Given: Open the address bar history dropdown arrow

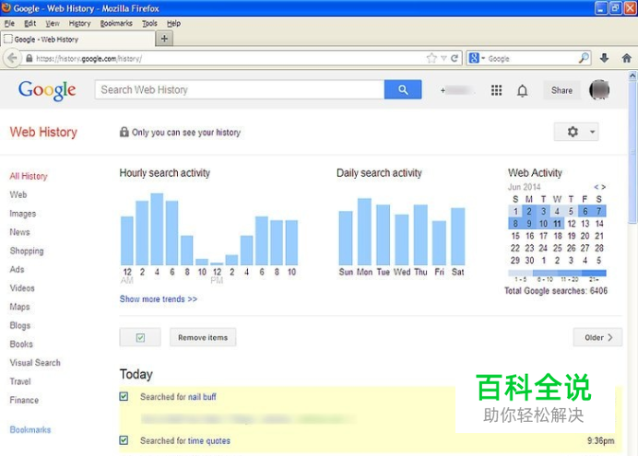Looking at the screenshot, I should coord(443,58).
